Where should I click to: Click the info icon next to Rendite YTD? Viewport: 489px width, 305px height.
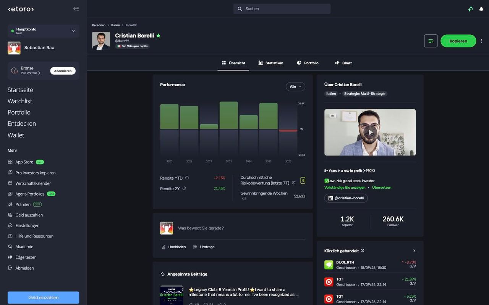tap(187, 178)
